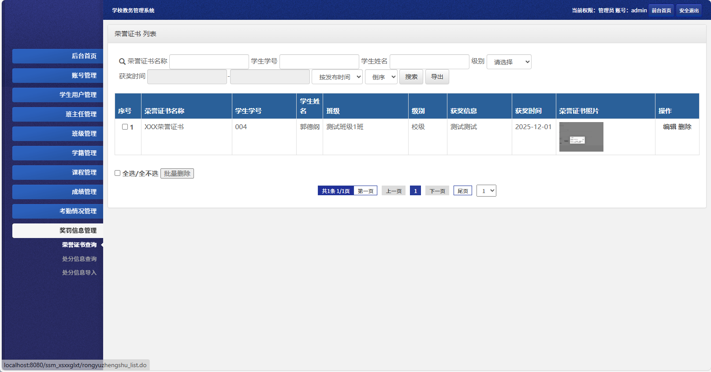Open 学籍管理 menu
711x372 pixels.
click(x=58, y=153)
